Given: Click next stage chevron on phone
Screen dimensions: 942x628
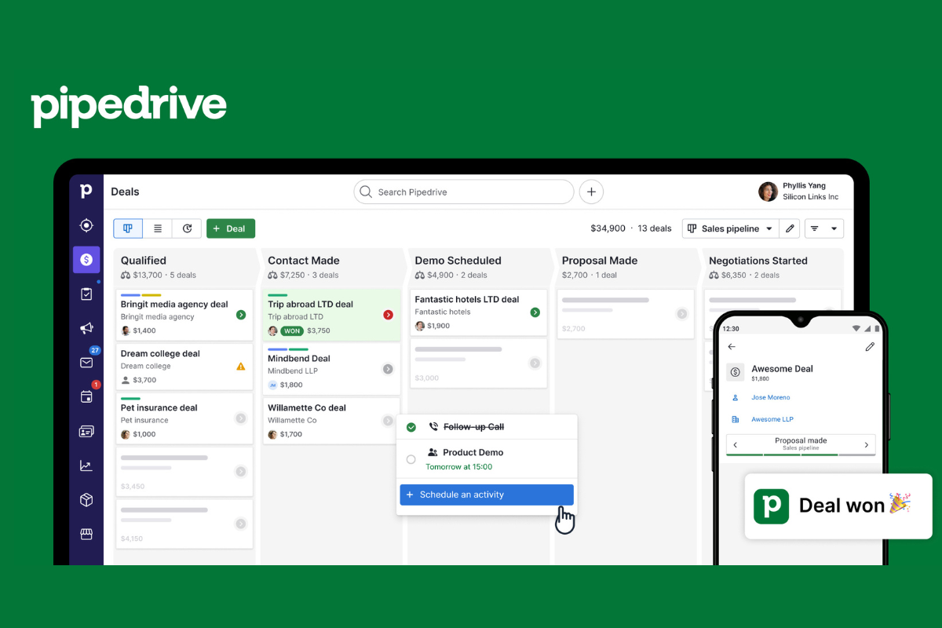Looking at the screenshot, I should (867, 444).
